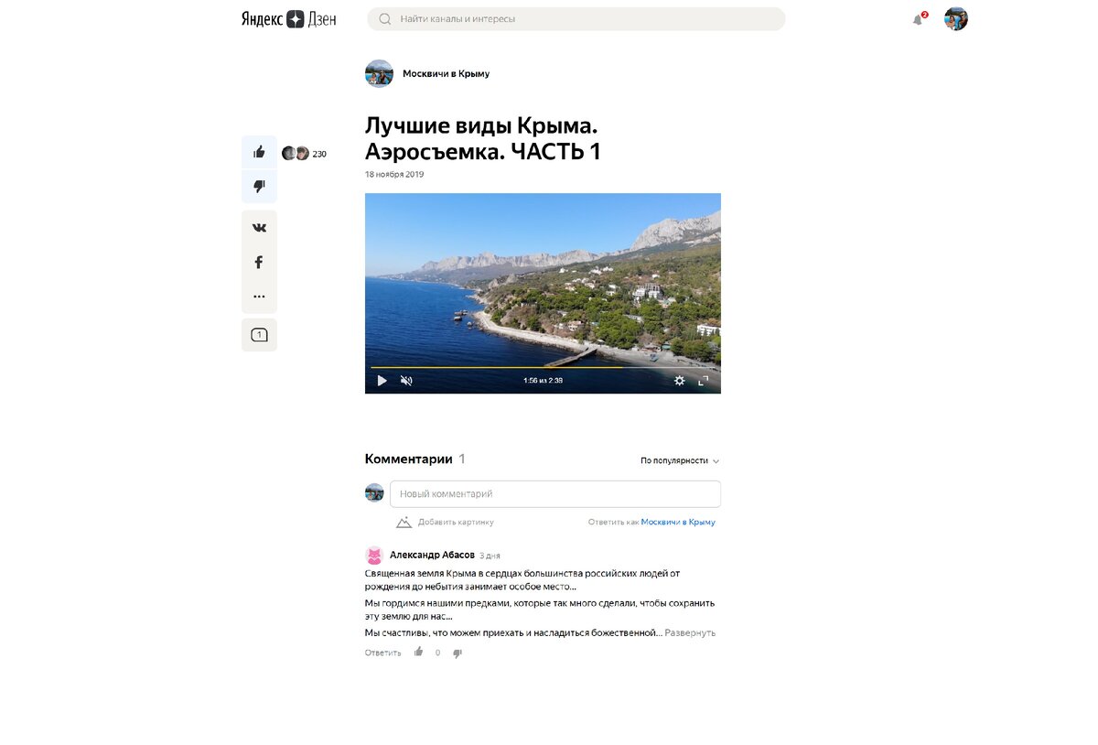
Task: Focus the 'Новый комментарий' text field
Action: click(x=555, y=494)
